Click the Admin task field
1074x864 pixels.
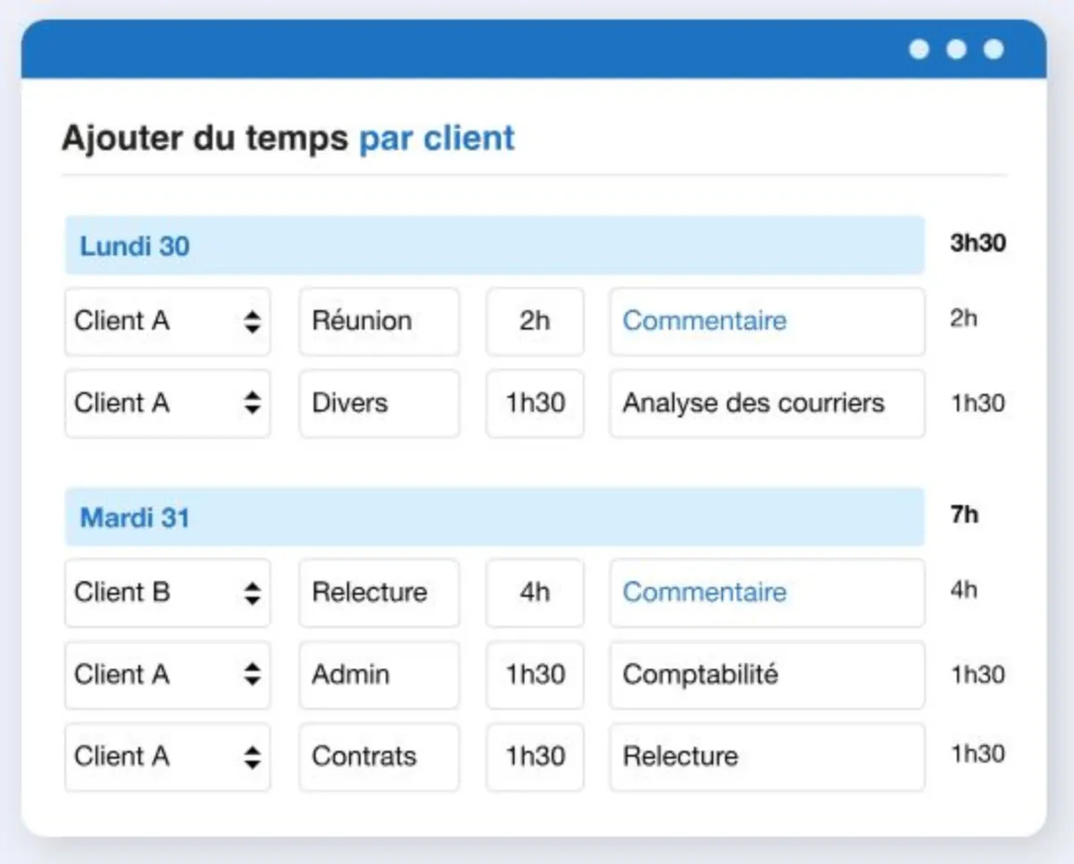pyautogui.click(x=379, y=675)
